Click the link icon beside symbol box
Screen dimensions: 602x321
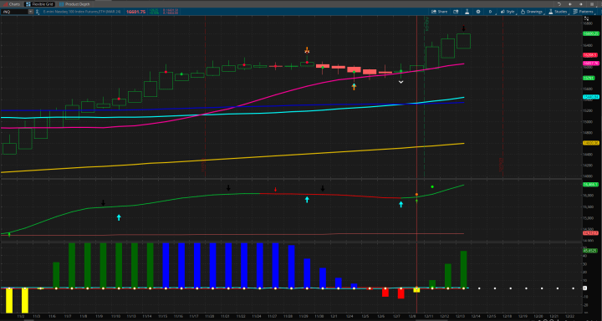[37, 12]
